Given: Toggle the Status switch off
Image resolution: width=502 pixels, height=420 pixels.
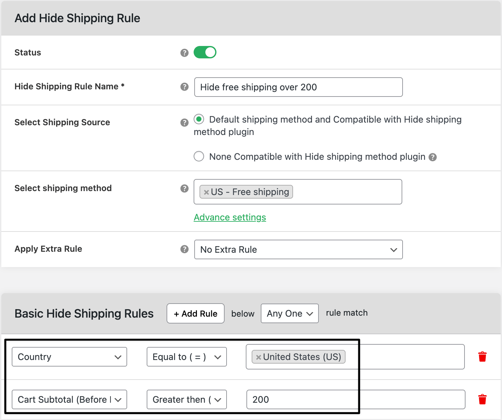Looking at the screenshot, I should (x=205, y=52).
